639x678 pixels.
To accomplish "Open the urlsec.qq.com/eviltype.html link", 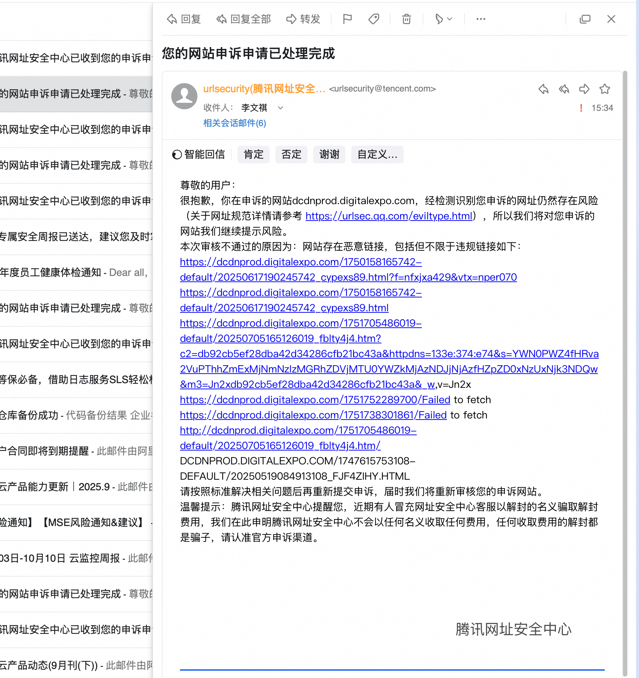I will click(x=389, y=216).
